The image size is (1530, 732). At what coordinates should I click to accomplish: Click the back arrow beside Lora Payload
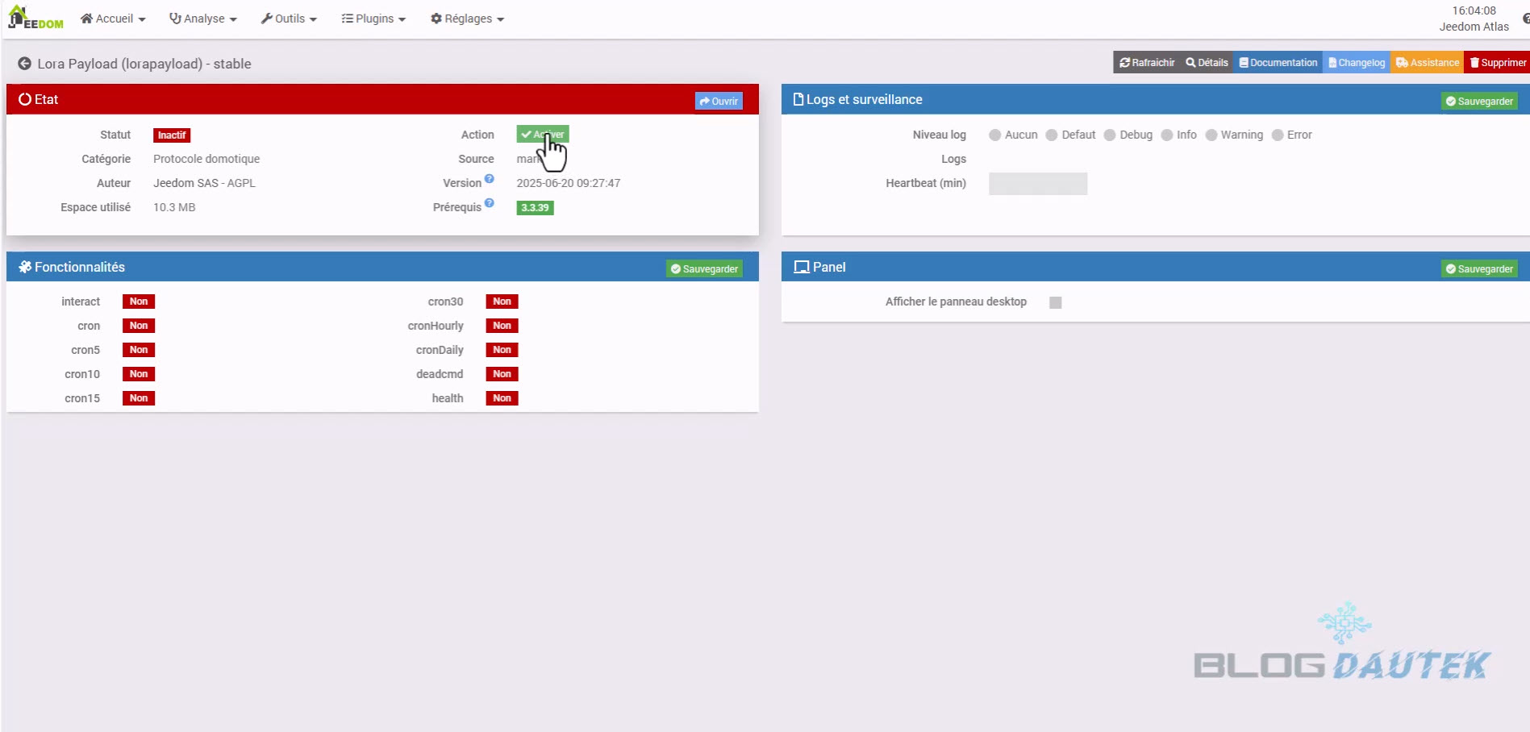24,64
